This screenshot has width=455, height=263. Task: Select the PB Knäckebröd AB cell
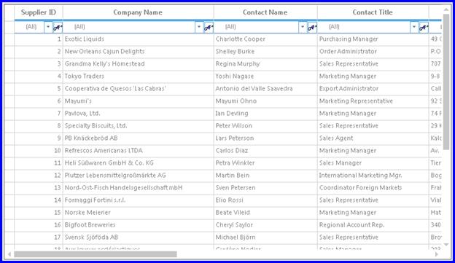(x=138, y=138)
